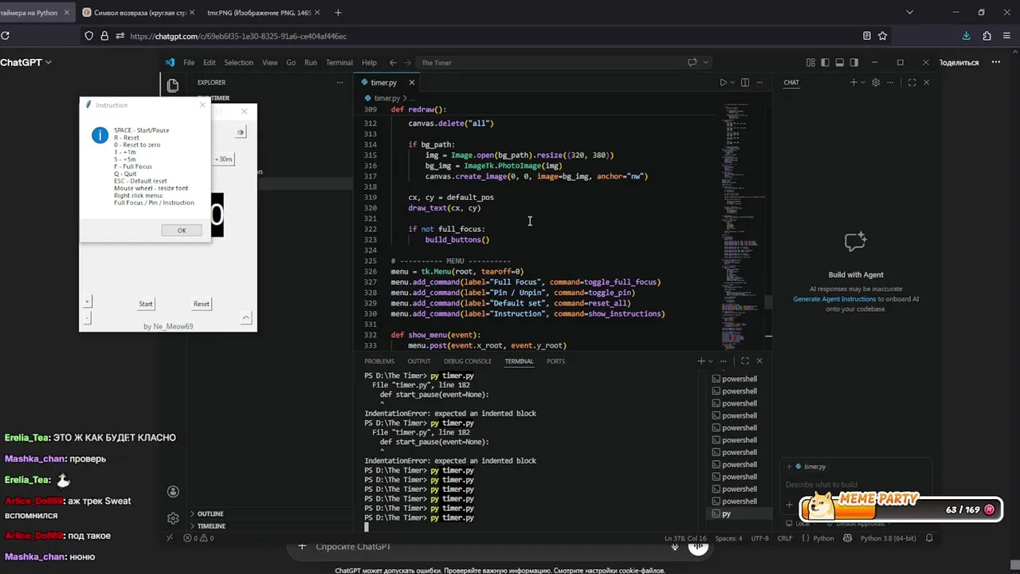The width and height of the screenshot is (1020, 574).
Task: Open the ChatGPT model selector dropdown
Action: coord(26,62)
